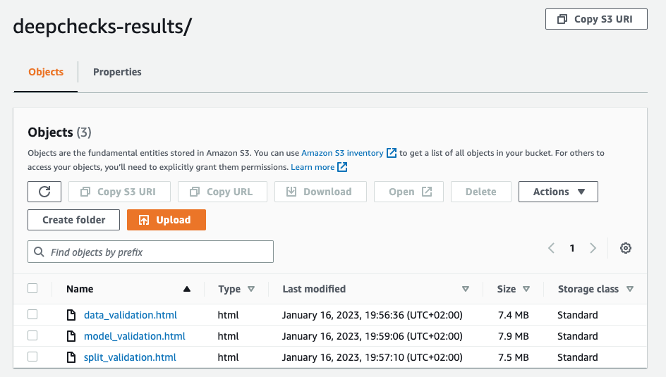This screenshot has height=377, width=666.
Task: Click external link icon beside Amazon S3 inventory
Action: pos(392,153)
